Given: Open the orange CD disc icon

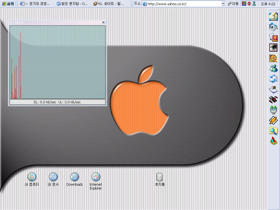Looking at the screenshot, I should point(273,58).
